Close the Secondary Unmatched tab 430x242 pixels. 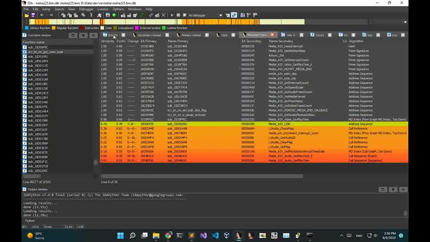pyautogui.click(x=167, y=35)
